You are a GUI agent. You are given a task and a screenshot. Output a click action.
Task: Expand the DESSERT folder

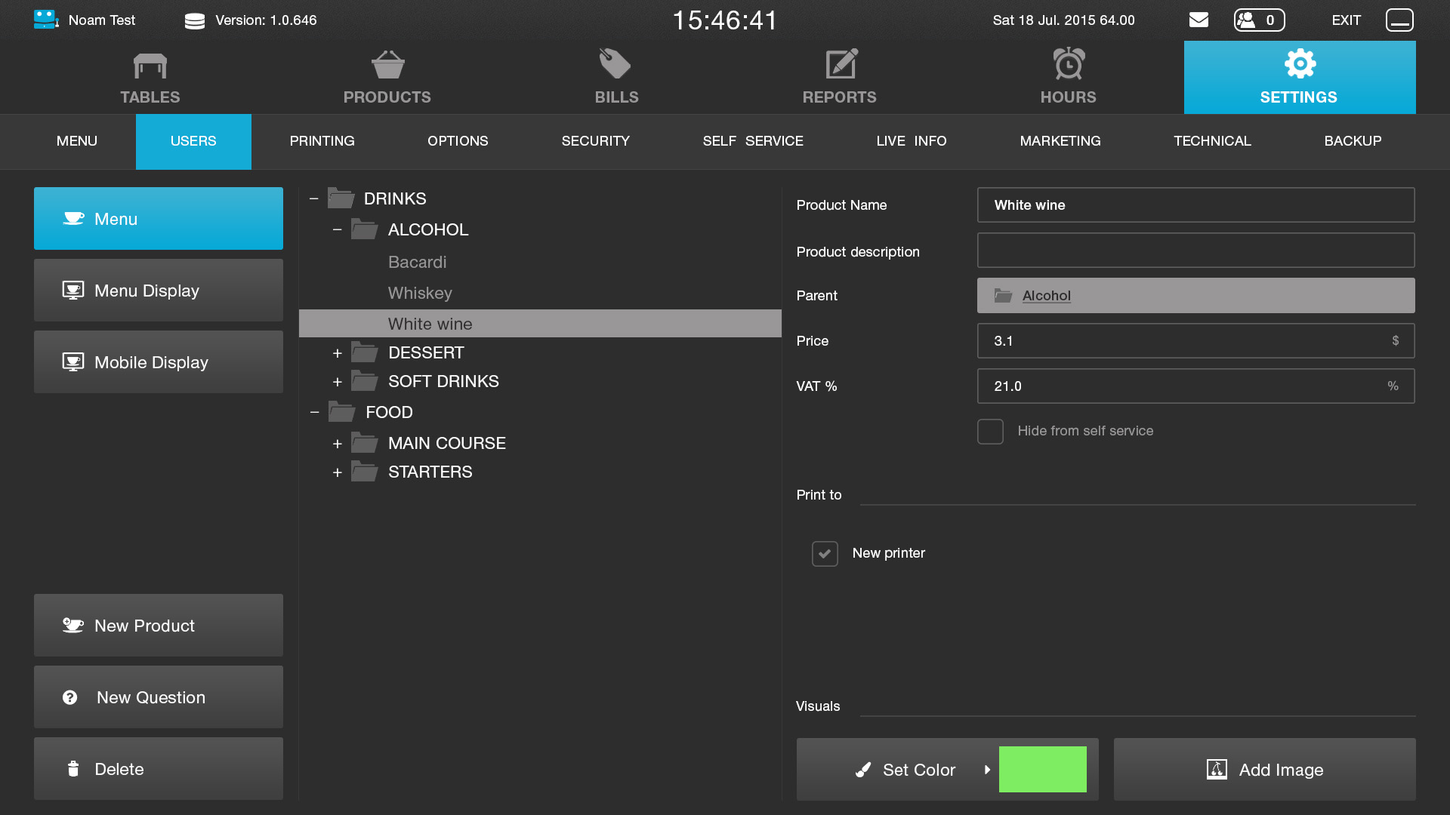[x=338, y=353]
